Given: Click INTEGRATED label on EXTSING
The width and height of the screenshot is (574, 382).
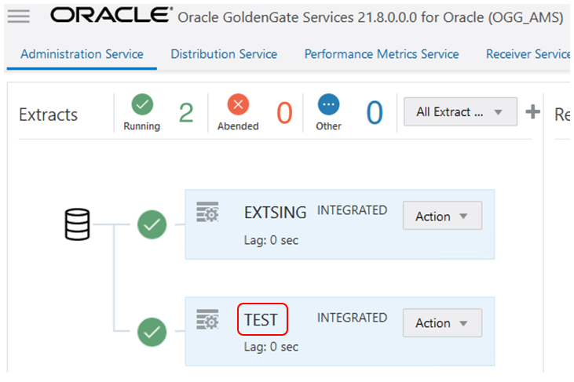Looking at the screenshot, I should (x=352, y=210).
